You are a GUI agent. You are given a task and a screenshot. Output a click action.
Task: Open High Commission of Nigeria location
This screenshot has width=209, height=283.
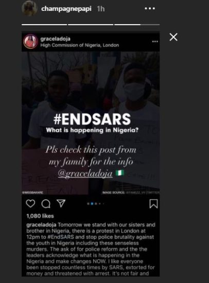click(x=80, y=45)
